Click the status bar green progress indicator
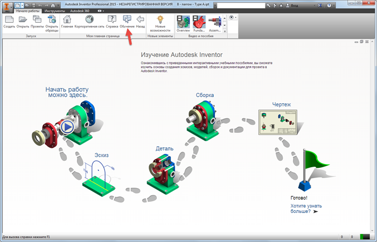Viewport: 377px width, 242px height. click(x=365, y=237)
